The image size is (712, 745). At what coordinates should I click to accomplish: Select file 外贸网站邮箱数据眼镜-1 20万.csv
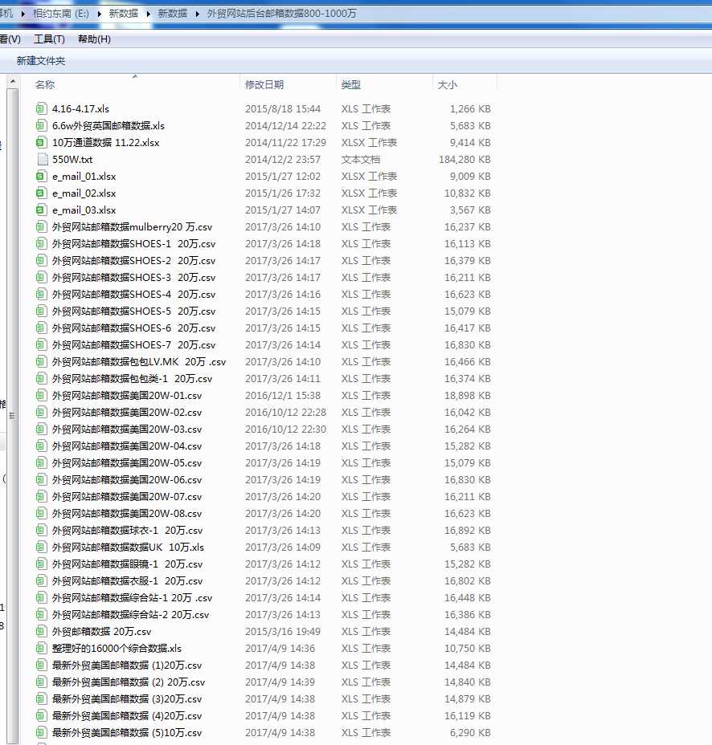tap(128, 564)
